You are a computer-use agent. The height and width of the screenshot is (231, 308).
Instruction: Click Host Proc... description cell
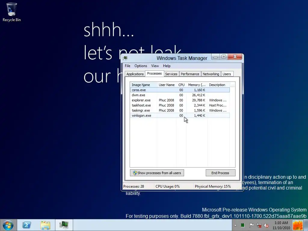218,105
